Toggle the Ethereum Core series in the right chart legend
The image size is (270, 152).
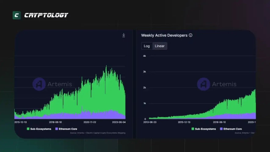click(x=231, y=129)
